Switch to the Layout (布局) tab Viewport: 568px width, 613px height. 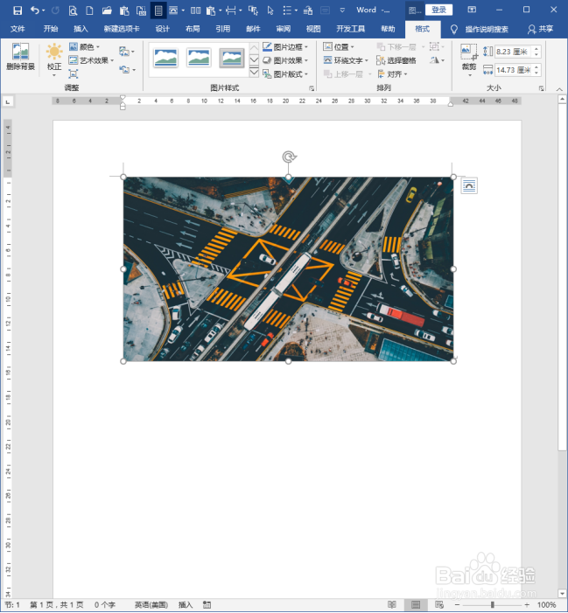[x=193, y=29]
